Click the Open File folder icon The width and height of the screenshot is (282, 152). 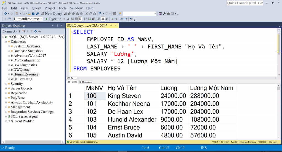(29, 14)
